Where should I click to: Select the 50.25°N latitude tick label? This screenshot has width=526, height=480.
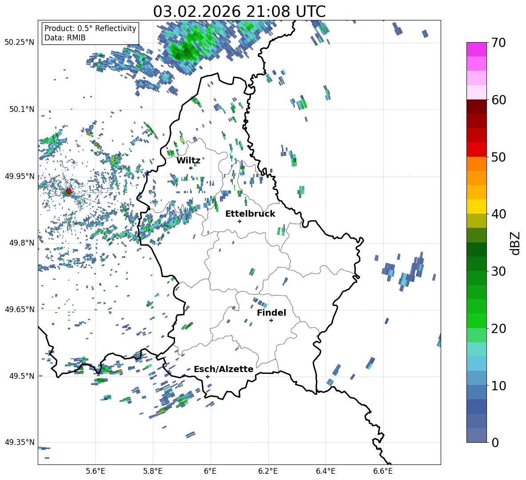pos(19,43)
